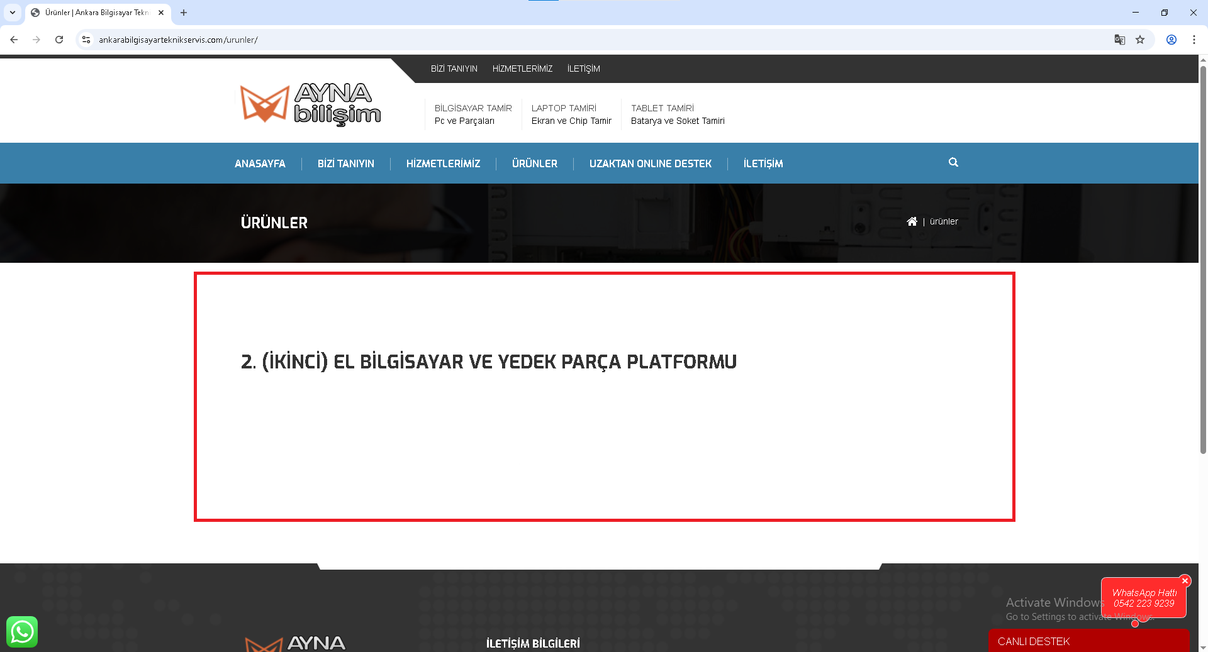Select ANASAYFA in the blue navbar

coord(260,163)
